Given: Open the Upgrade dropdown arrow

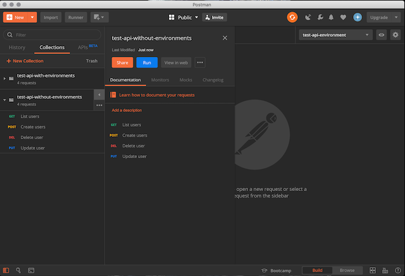Looking at the screenshot, I should tap(396, 17).
